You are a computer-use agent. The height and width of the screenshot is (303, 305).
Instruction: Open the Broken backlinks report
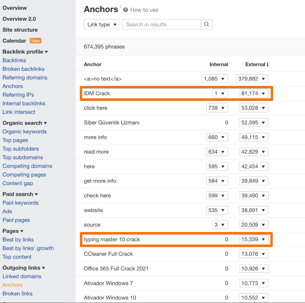(24, 69)
